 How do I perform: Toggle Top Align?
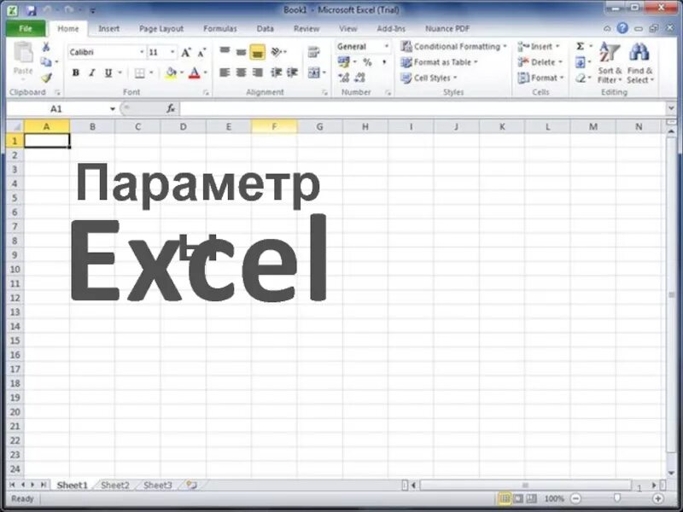point(225,52)
